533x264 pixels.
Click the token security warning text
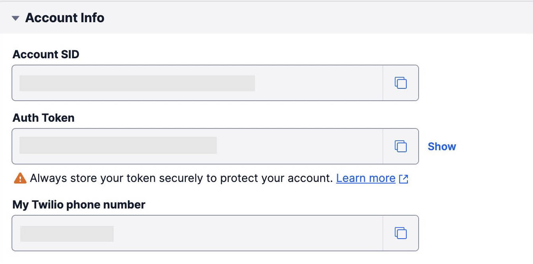181,178
